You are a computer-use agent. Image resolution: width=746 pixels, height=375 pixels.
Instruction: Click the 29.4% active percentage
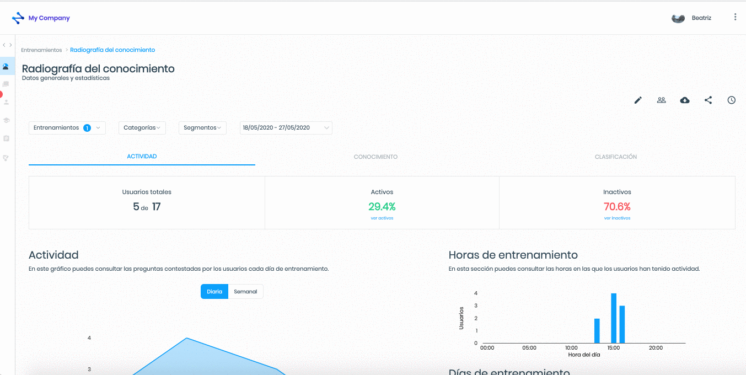click(x=382, y=207)
